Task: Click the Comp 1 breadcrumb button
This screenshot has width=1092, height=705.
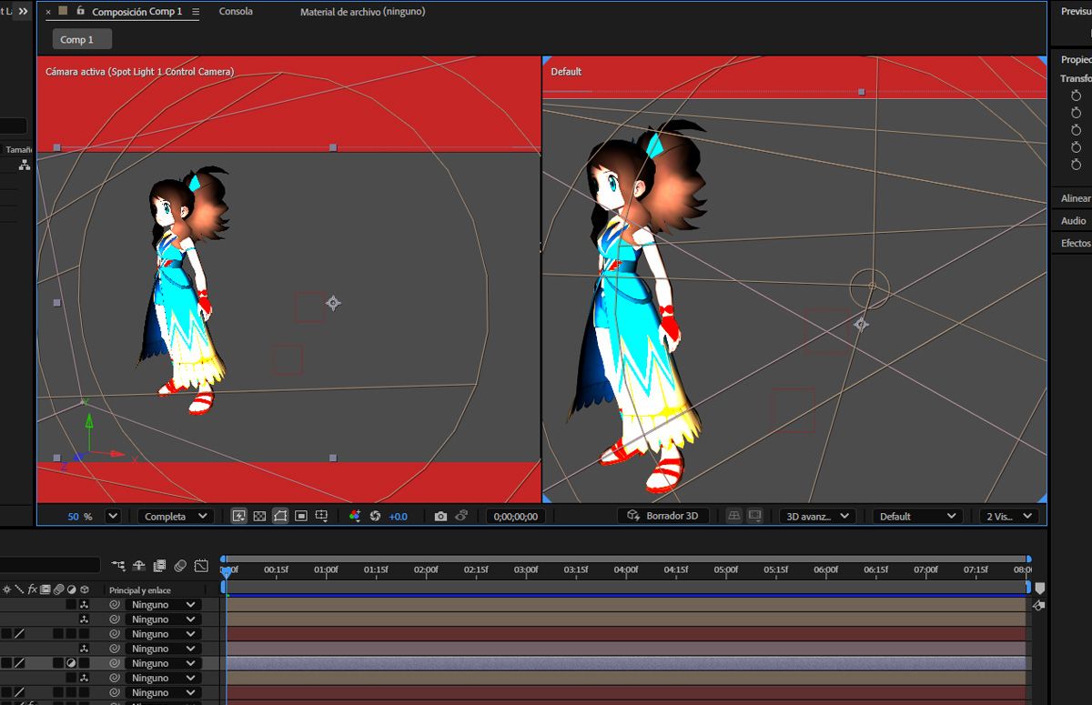Action: (x=82, y=39)
